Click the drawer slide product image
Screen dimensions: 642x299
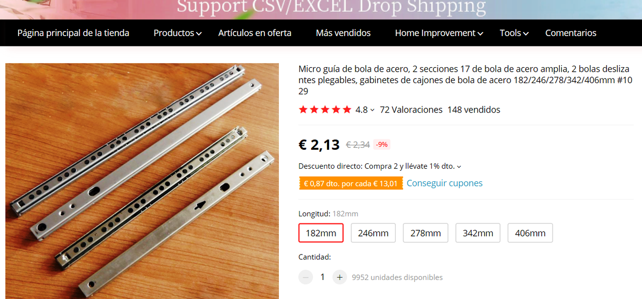tap(142, 181)
